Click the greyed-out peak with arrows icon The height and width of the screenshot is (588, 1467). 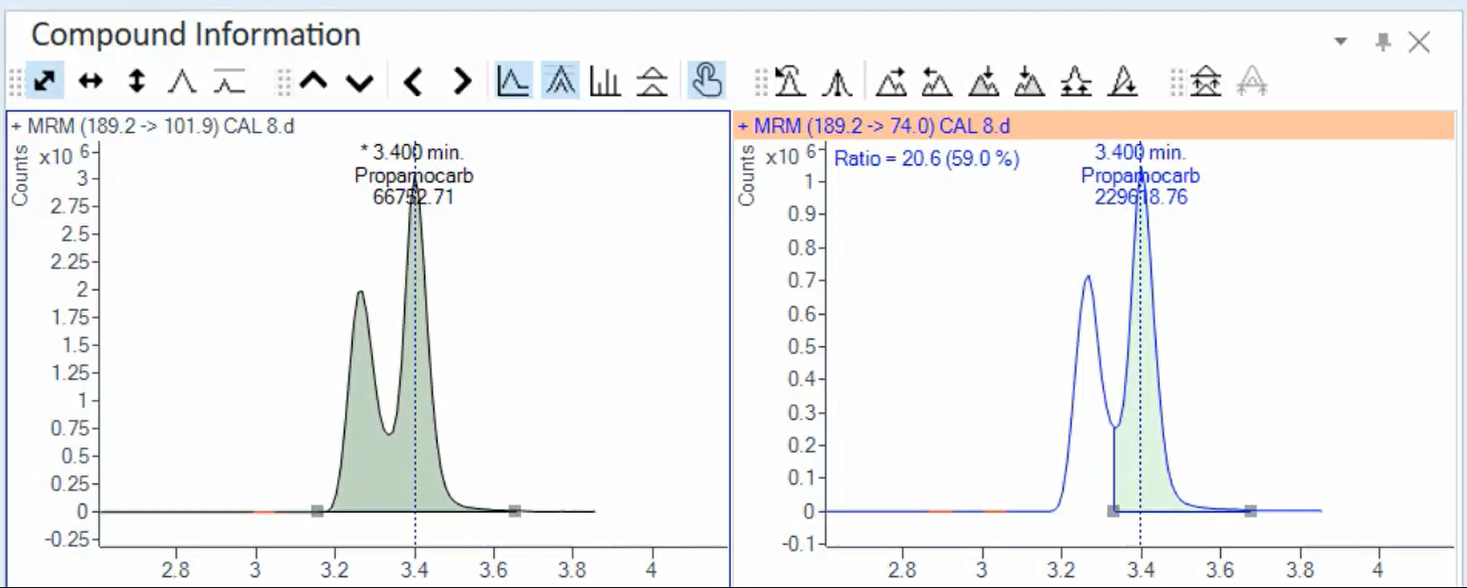point(1252,81)
